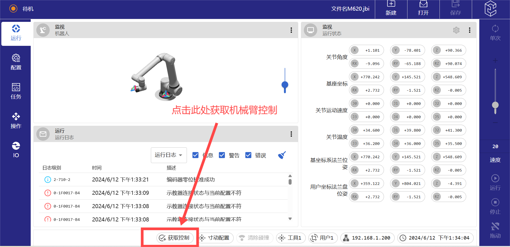This screenshot has height=247, width=510.
Task: Switch to the 配置 configuration tab
Action: [16, 62]
